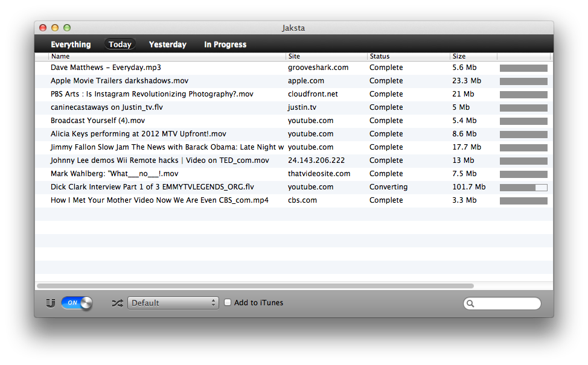Switch to the In Progress tab

point(225,44)
